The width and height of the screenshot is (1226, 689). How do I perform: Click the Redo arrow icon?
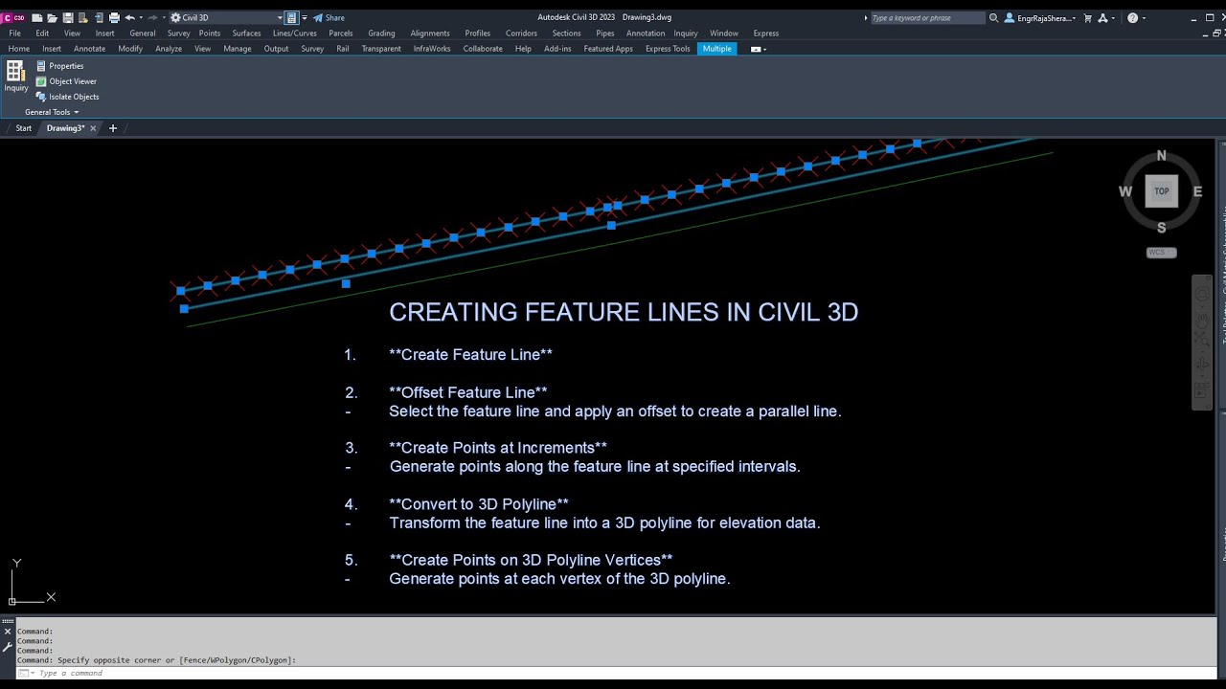[152, 17]
